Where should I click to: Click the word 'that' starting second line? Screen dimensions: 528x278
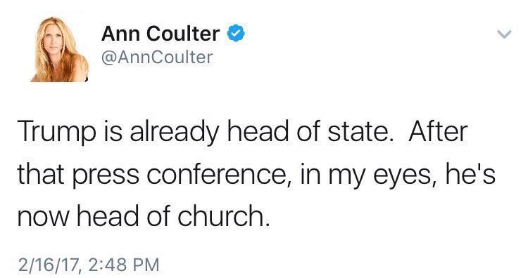40,174
